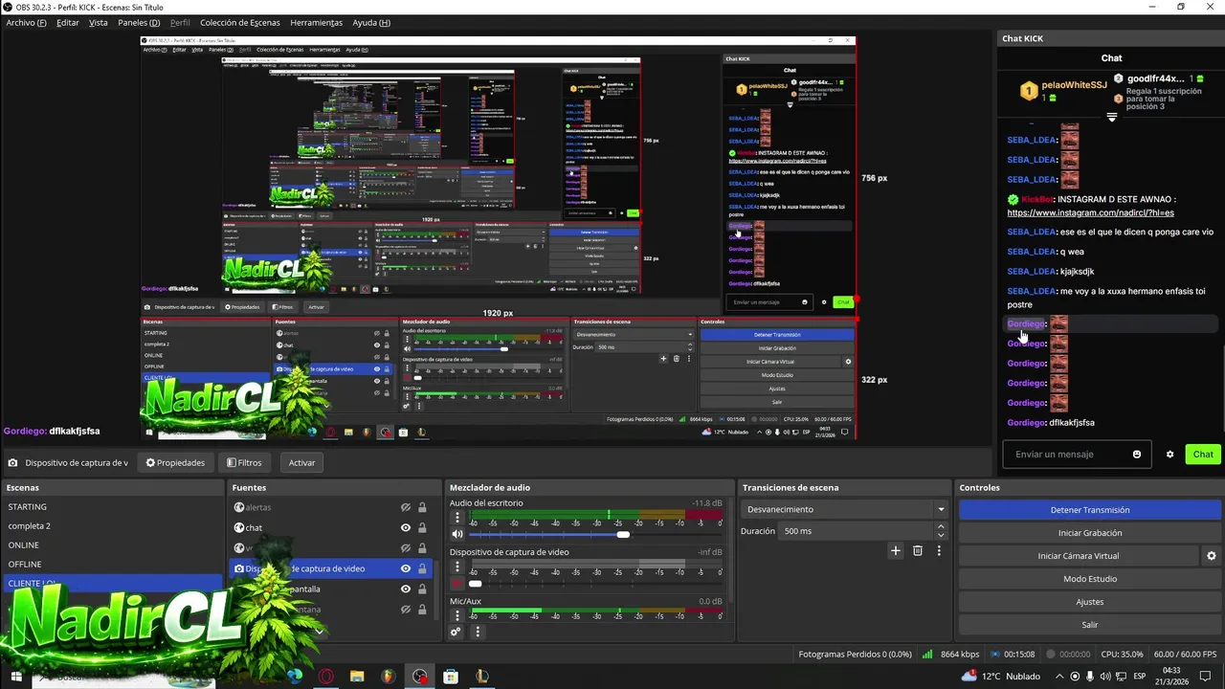Decrease transition duration with down arrow
1225x689 pixels.
[x=941, y=535]
